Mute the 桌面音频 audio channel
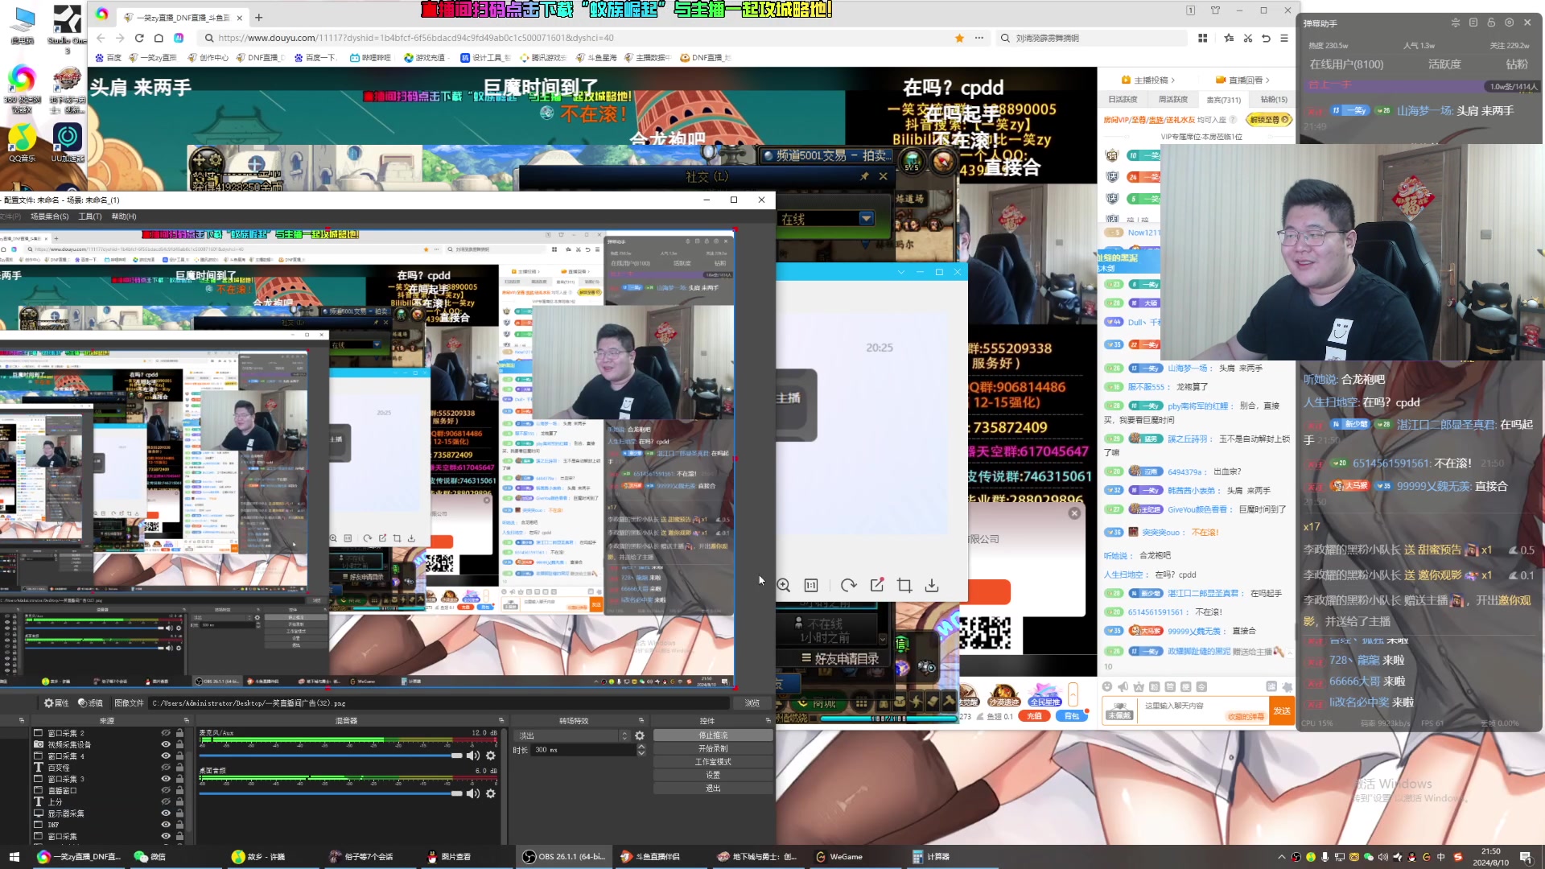 pyautogui.click(x=473, y=793)
